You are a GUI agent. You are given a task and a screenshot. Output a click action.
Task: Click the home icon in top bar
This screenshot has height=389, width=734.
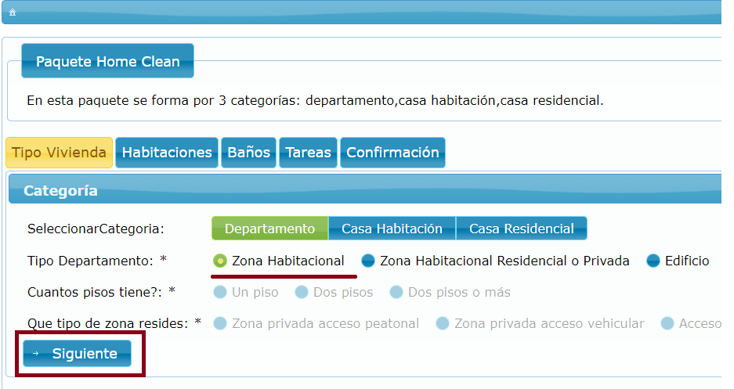pyautogui.click(x=13, y=13)
